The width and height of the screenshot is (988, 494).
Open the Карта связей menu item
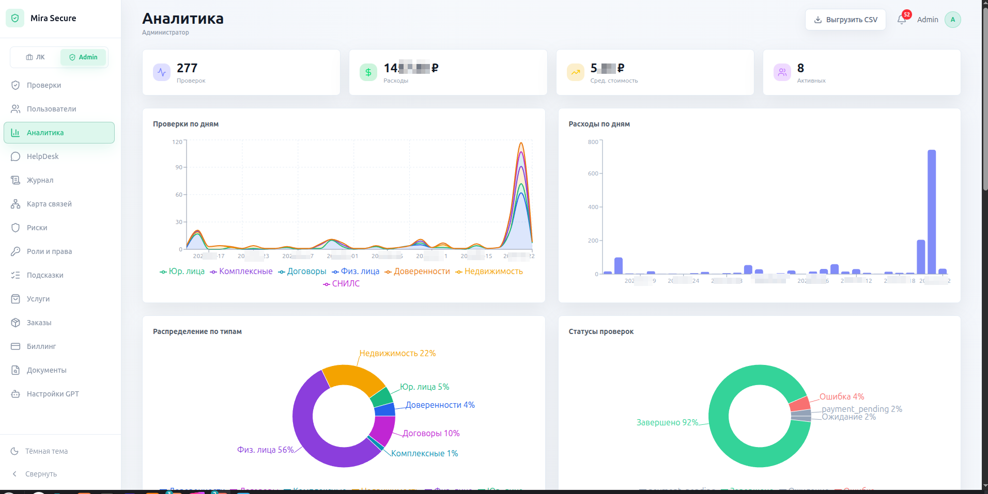[x=59, y=204]
